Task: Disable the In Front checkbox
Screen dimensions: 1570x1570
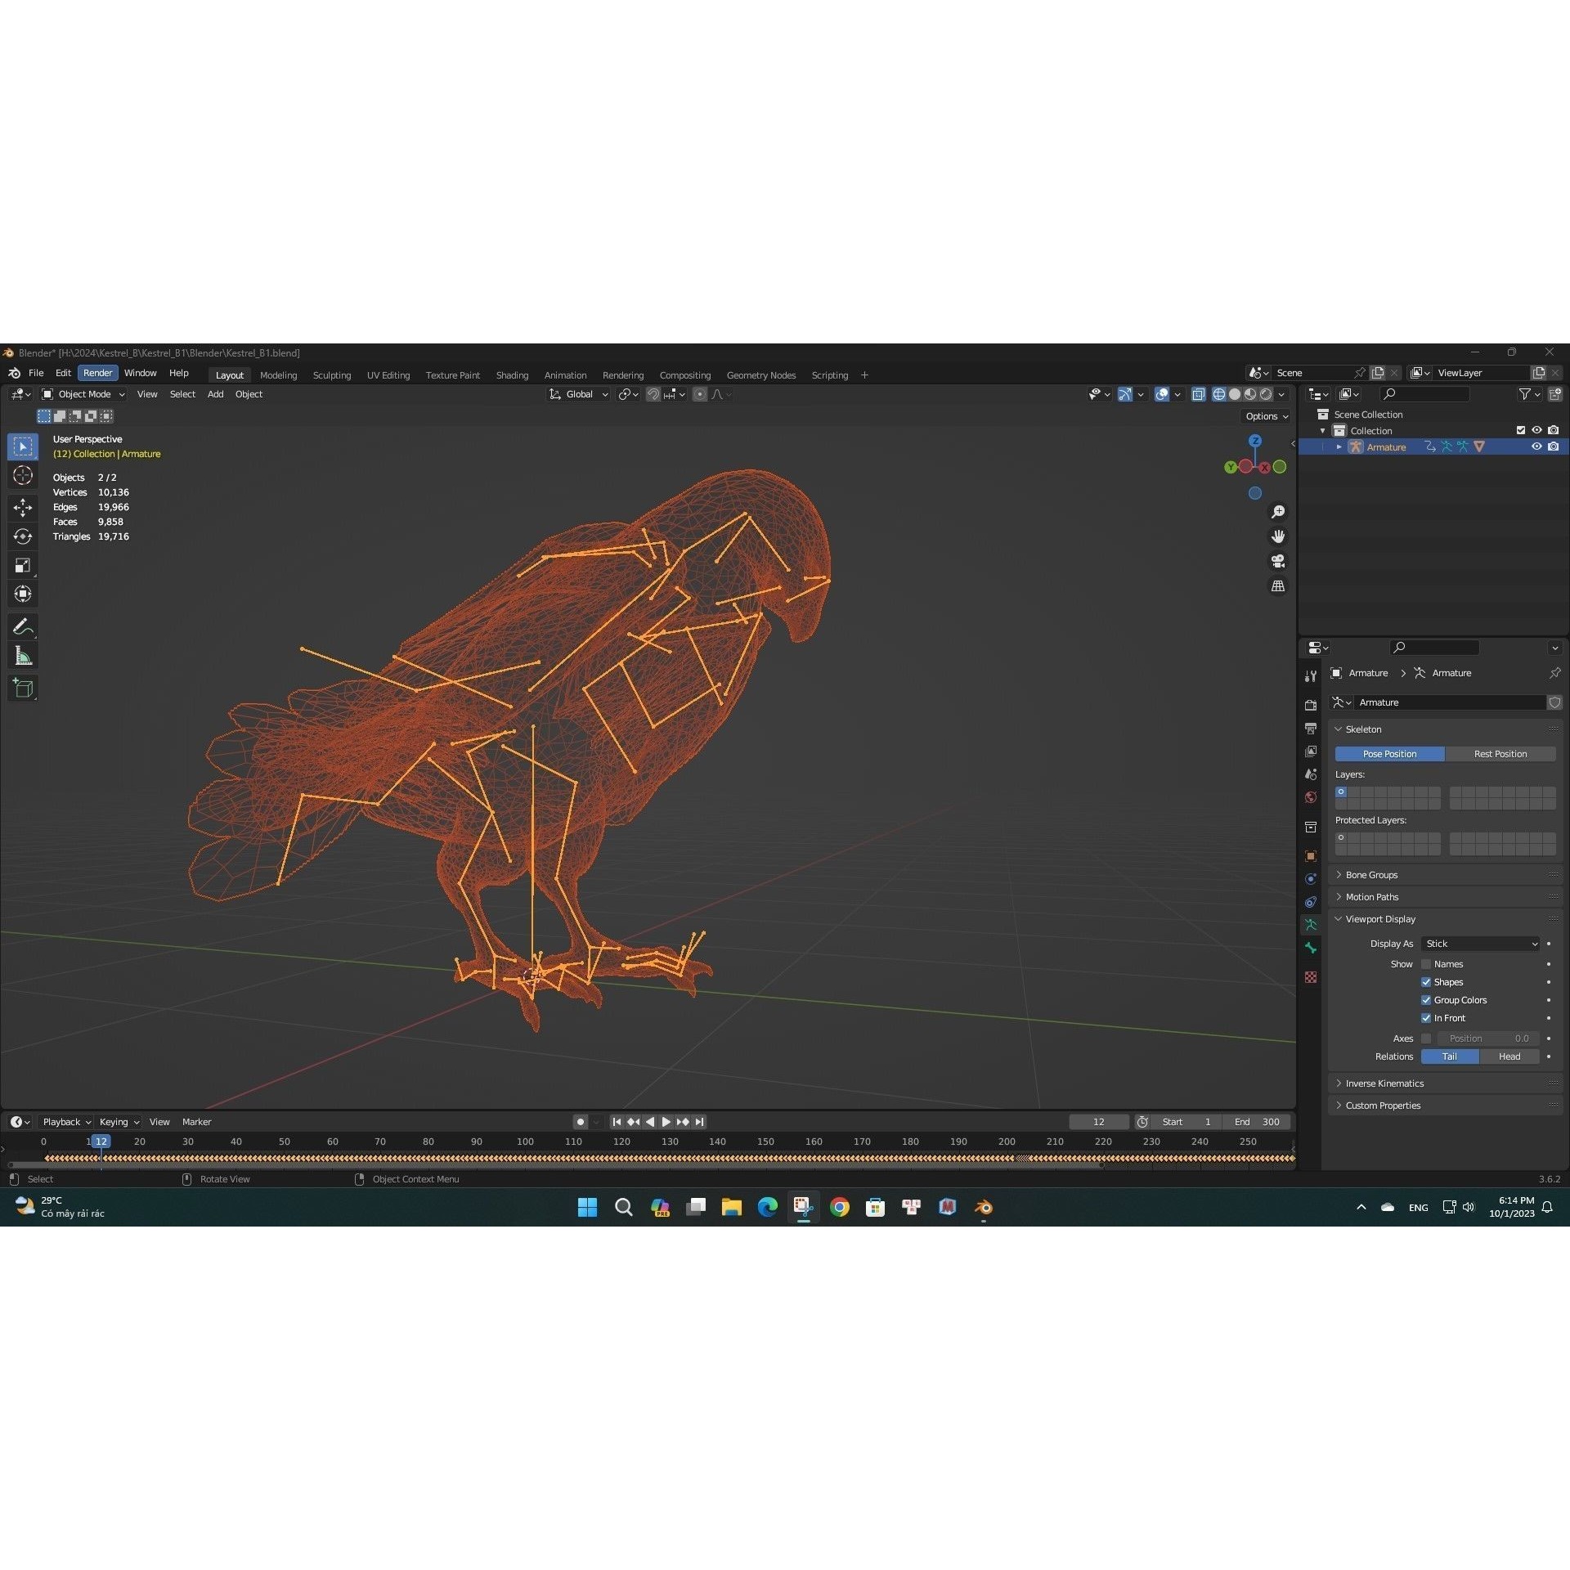Action: (x=1427, y=1018)
